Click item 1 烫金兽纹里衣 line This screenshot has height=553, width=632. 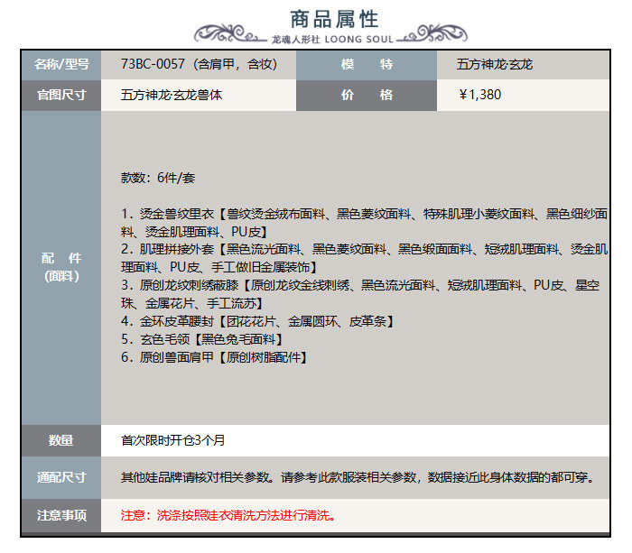point(364,223)
